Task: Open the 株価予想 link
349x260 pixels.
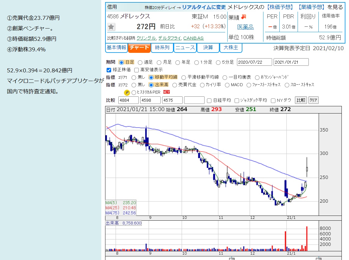Action: click(x=280, y=7)
